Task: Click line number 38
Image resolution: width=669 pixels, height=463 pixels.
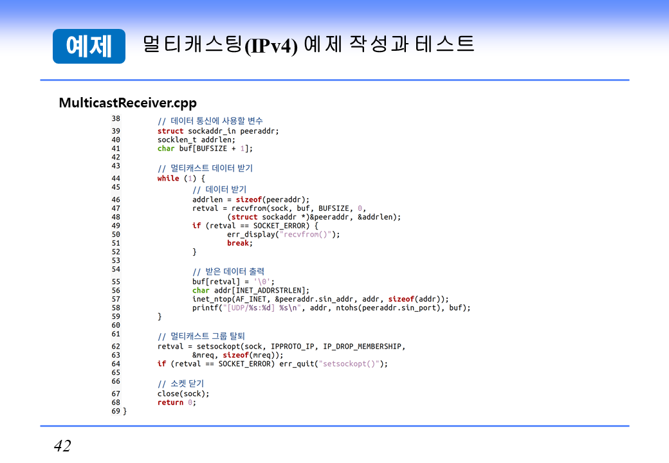Action: (x=116, y=118)
